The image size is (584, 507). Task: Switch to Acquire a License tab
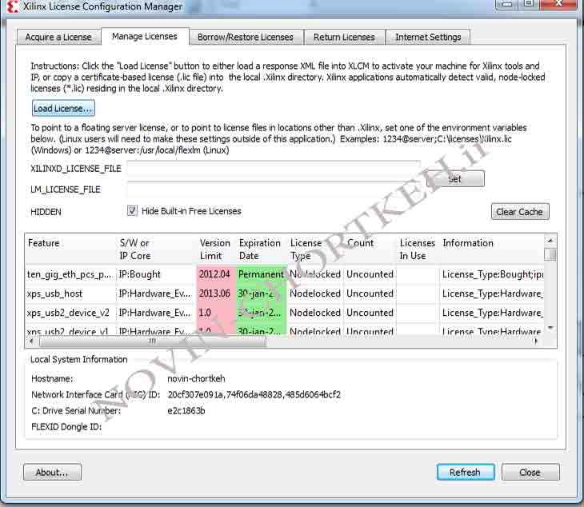pos(58,37)
